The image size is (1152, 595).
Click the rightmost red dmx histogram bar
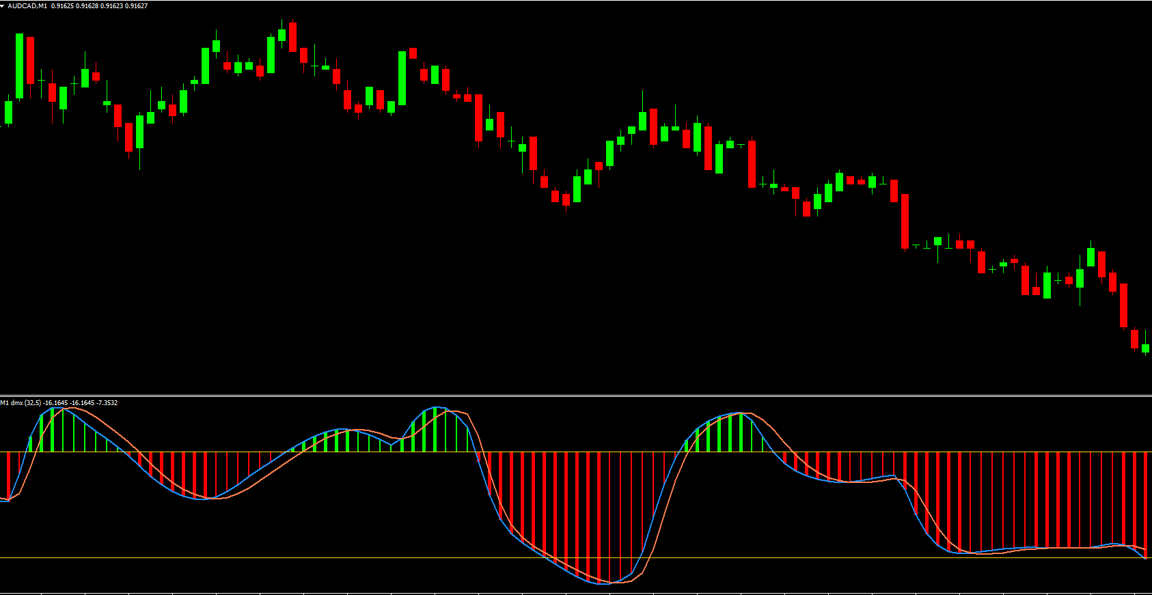click(x=1145, y=504)
